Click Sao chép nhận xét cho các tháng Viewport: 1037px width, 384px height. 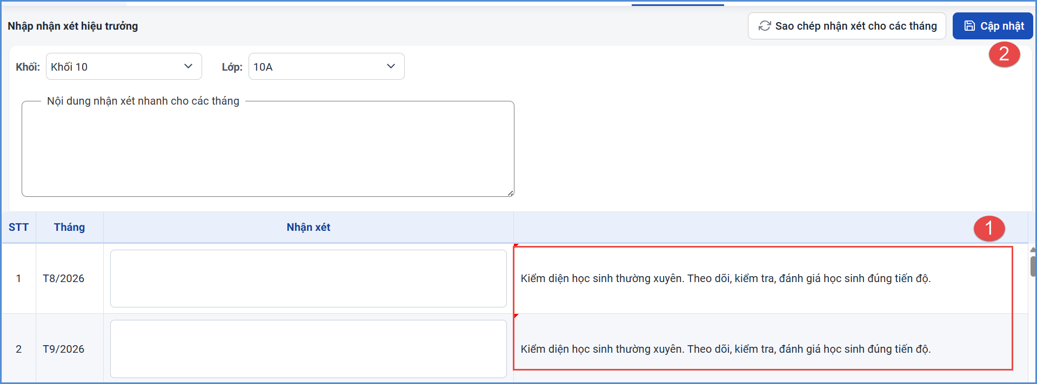click(847, 26)
